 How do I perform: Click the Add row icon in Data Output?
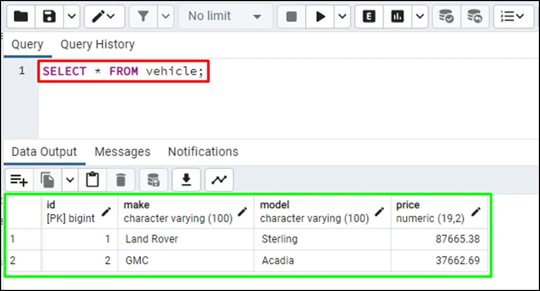[19, 179]
